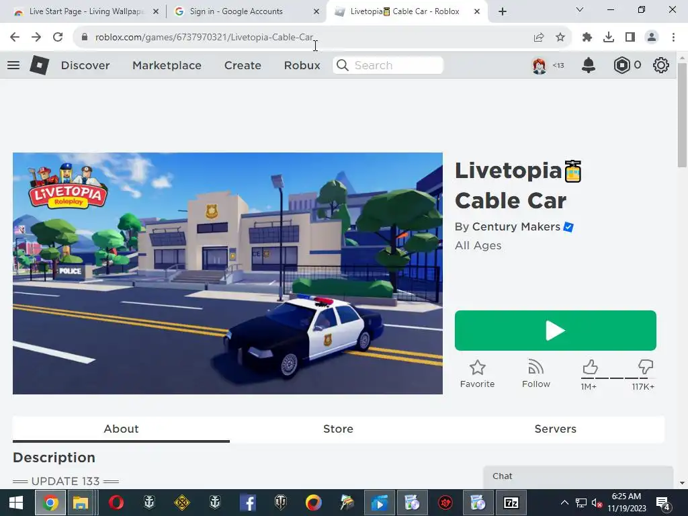688x516 pixels.
Task: Open File Explorer from the taskbar
Action: click(81, 503)
